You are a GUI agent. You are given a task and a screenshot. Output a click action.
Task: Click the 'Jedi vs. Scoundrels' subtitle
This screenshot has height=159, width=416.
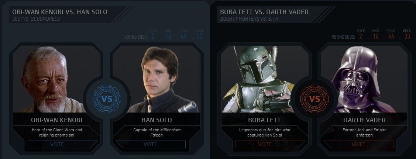pyautogui.click(x=36, y=19)
